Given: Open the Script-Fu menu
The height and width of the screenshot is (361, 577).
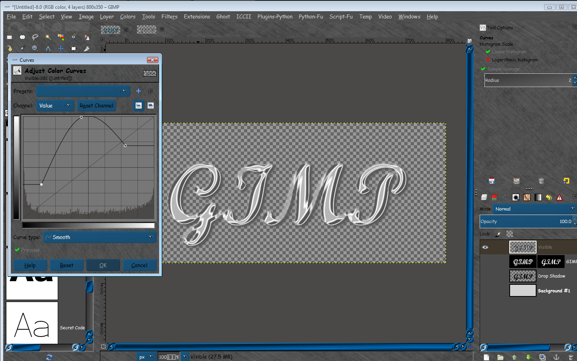Looking at the screenshot, I should [x=341, y=16].
